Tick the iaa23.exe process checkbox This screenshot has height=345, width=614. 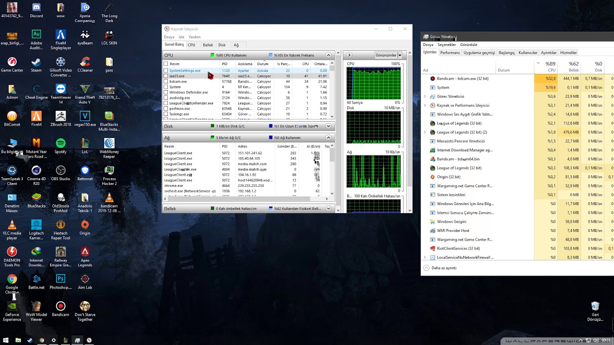pyautogui.click(x=166, y=76)
